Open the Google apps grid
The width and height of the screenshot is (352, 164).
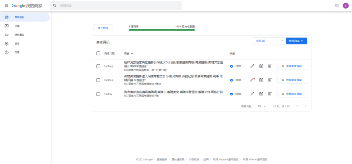(x=337, y=5)
